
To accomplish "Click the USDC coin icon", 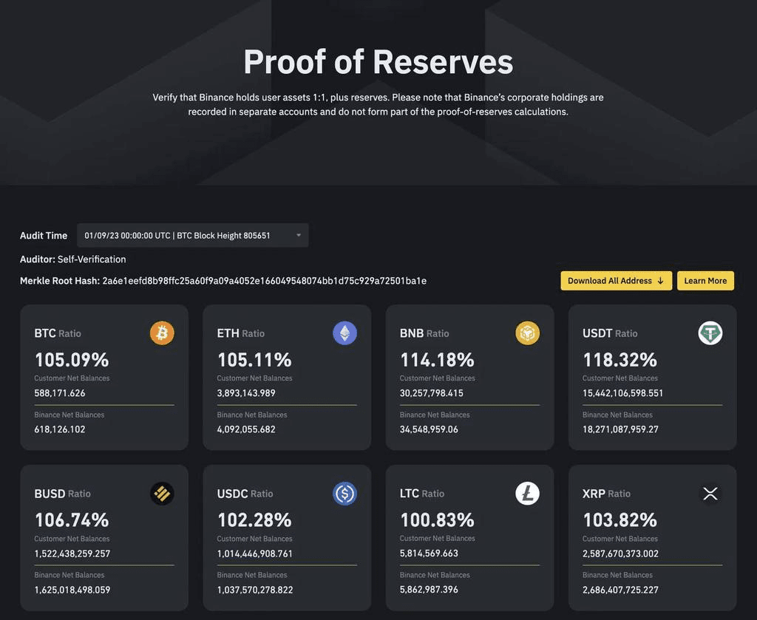I will tap(344, 493).
